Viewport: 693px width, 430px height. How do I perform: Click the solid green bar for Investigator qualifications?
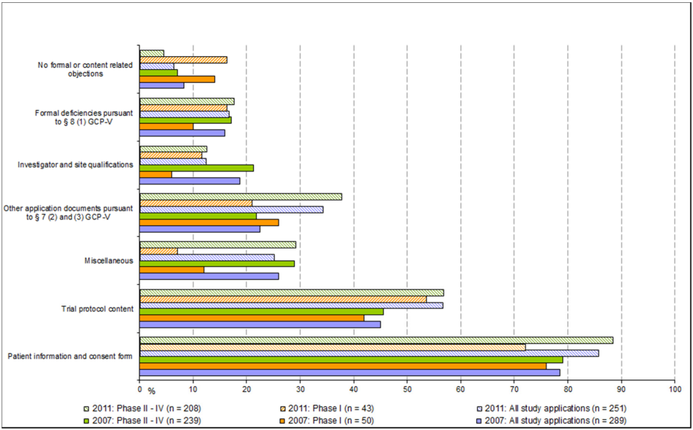[196, 168]
